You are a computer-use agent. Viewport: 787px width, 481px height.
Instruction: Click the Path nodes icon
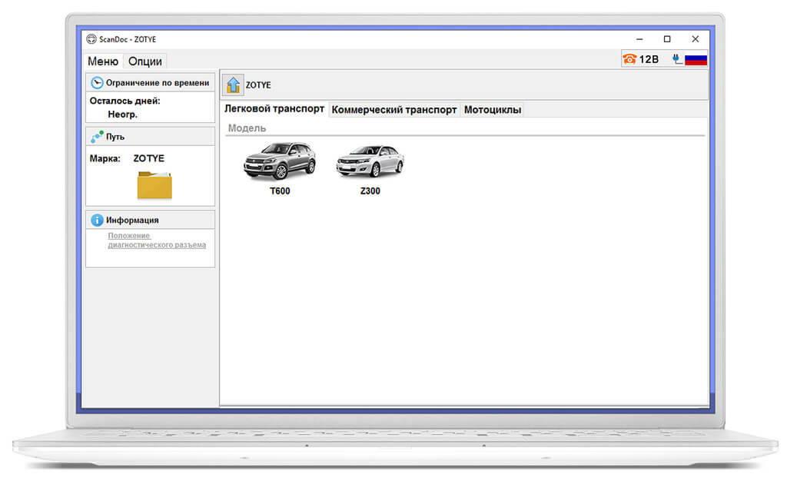(x=97, y=137)
